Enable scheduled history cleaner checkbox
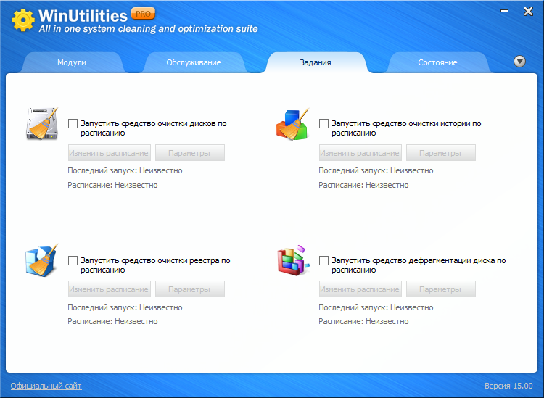 pos(323,123)
